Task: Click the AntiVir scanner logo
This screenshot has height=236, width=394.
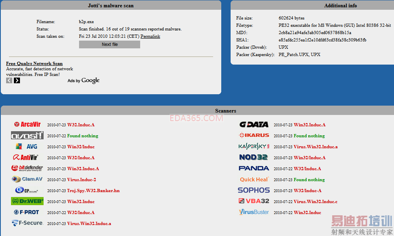Action: [25, 157]
